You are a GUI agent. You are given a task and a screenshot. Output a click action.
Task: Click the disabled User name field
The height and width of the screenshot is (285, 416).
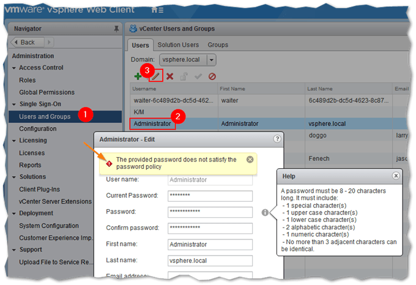[210, 180]
